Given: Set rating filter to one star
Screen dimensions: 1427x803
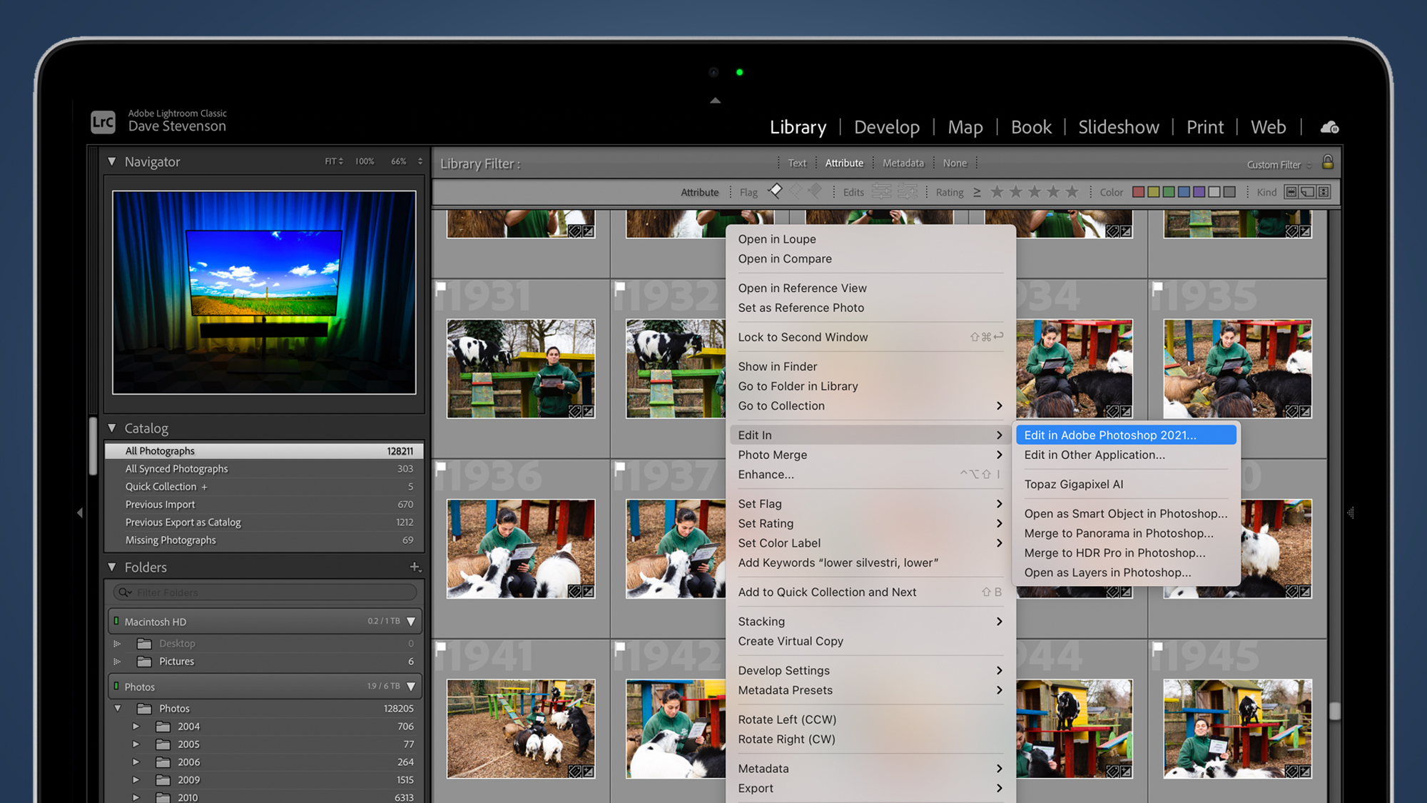Looking at the screenshot, I should (x=997, y=191).
